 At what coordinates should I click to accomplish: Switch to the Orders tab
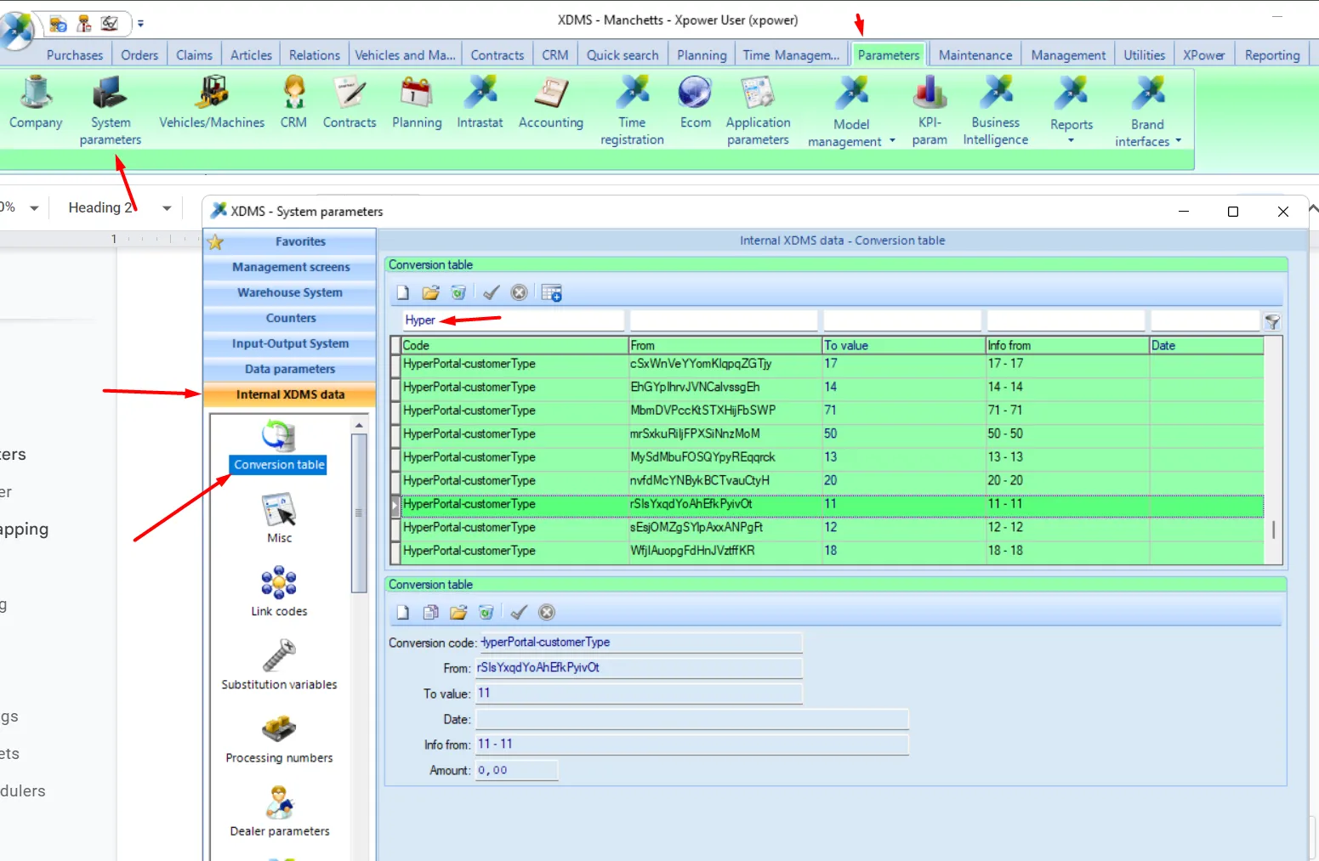(139, 55)
